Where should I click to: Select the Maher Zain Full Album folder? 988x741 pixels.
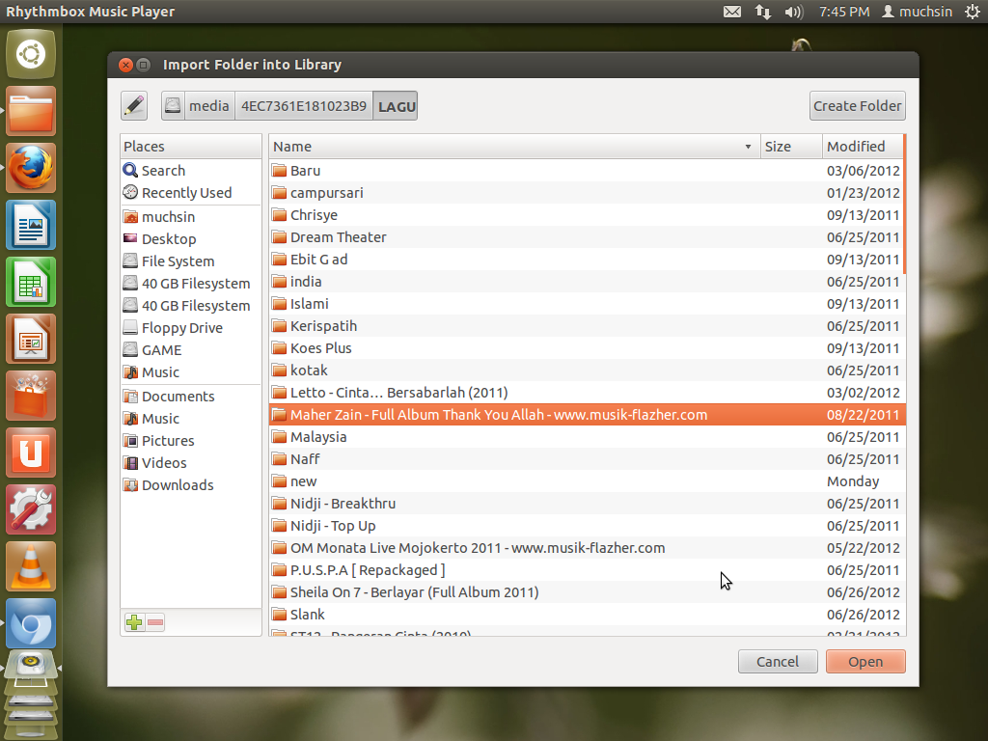click(x=586, y=415)
